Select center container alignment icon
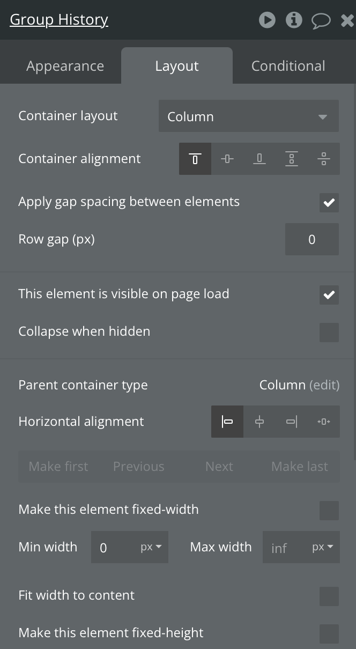Image resolution: width=356 pixels, height=649 pixels. [x=227, y=159]
